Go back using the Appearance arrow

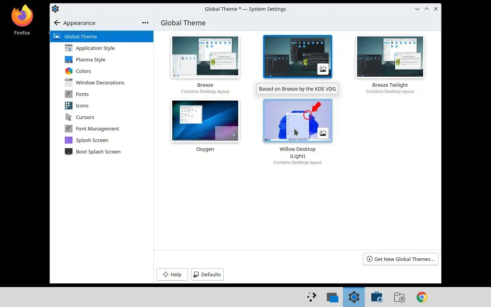[x=57, y=23]
